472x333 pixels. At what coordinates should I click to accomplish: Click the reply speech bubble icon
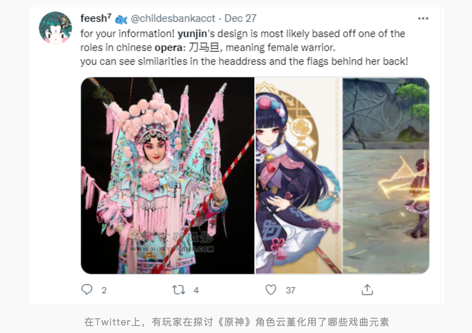pyautogui.click(x=87, y=290)
